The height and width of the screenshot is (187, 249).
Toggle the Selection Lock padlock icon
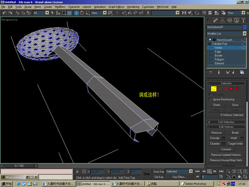point(77,171)
